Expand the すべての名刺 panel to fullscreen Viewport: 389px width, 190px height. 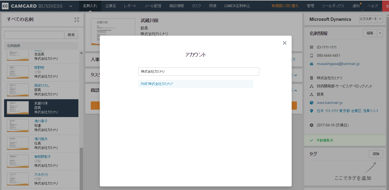click(x=77, y=20)
